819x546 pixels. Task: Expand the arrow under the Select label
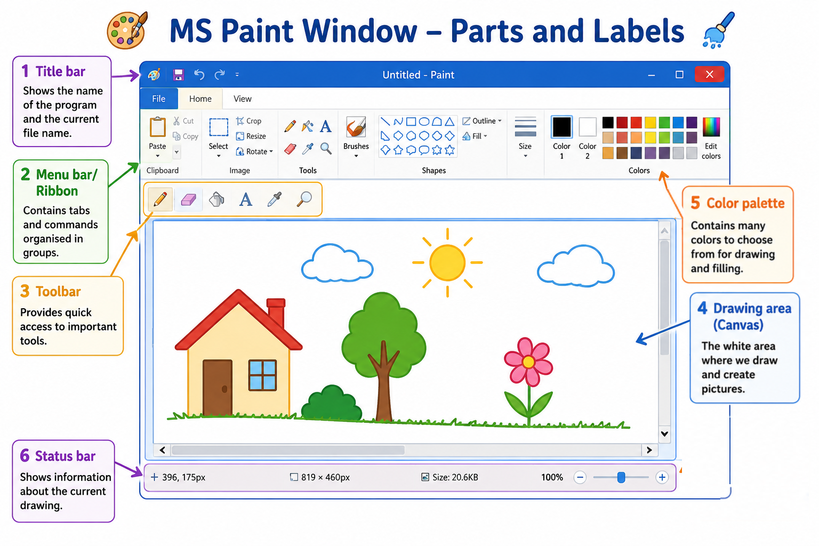(x=219, y=156)
